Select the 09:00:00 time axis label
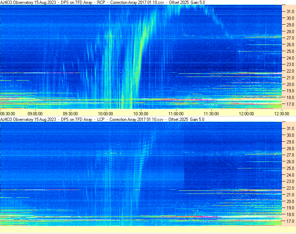 [x=35, y=114]
